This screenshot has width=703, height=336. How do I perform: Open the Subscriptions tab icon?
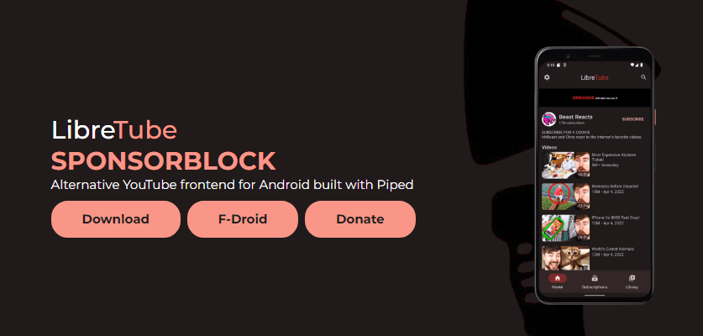(x=595, y=278)
